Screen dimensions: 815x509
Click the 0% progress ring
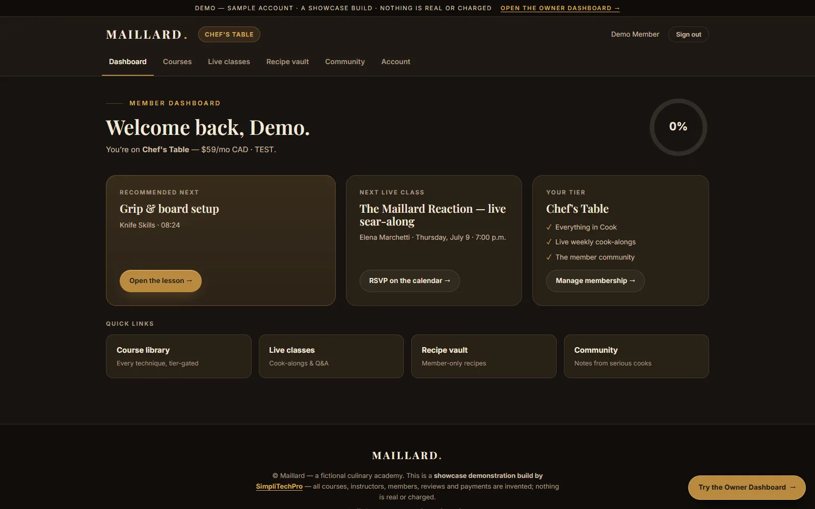pos(678,127)
